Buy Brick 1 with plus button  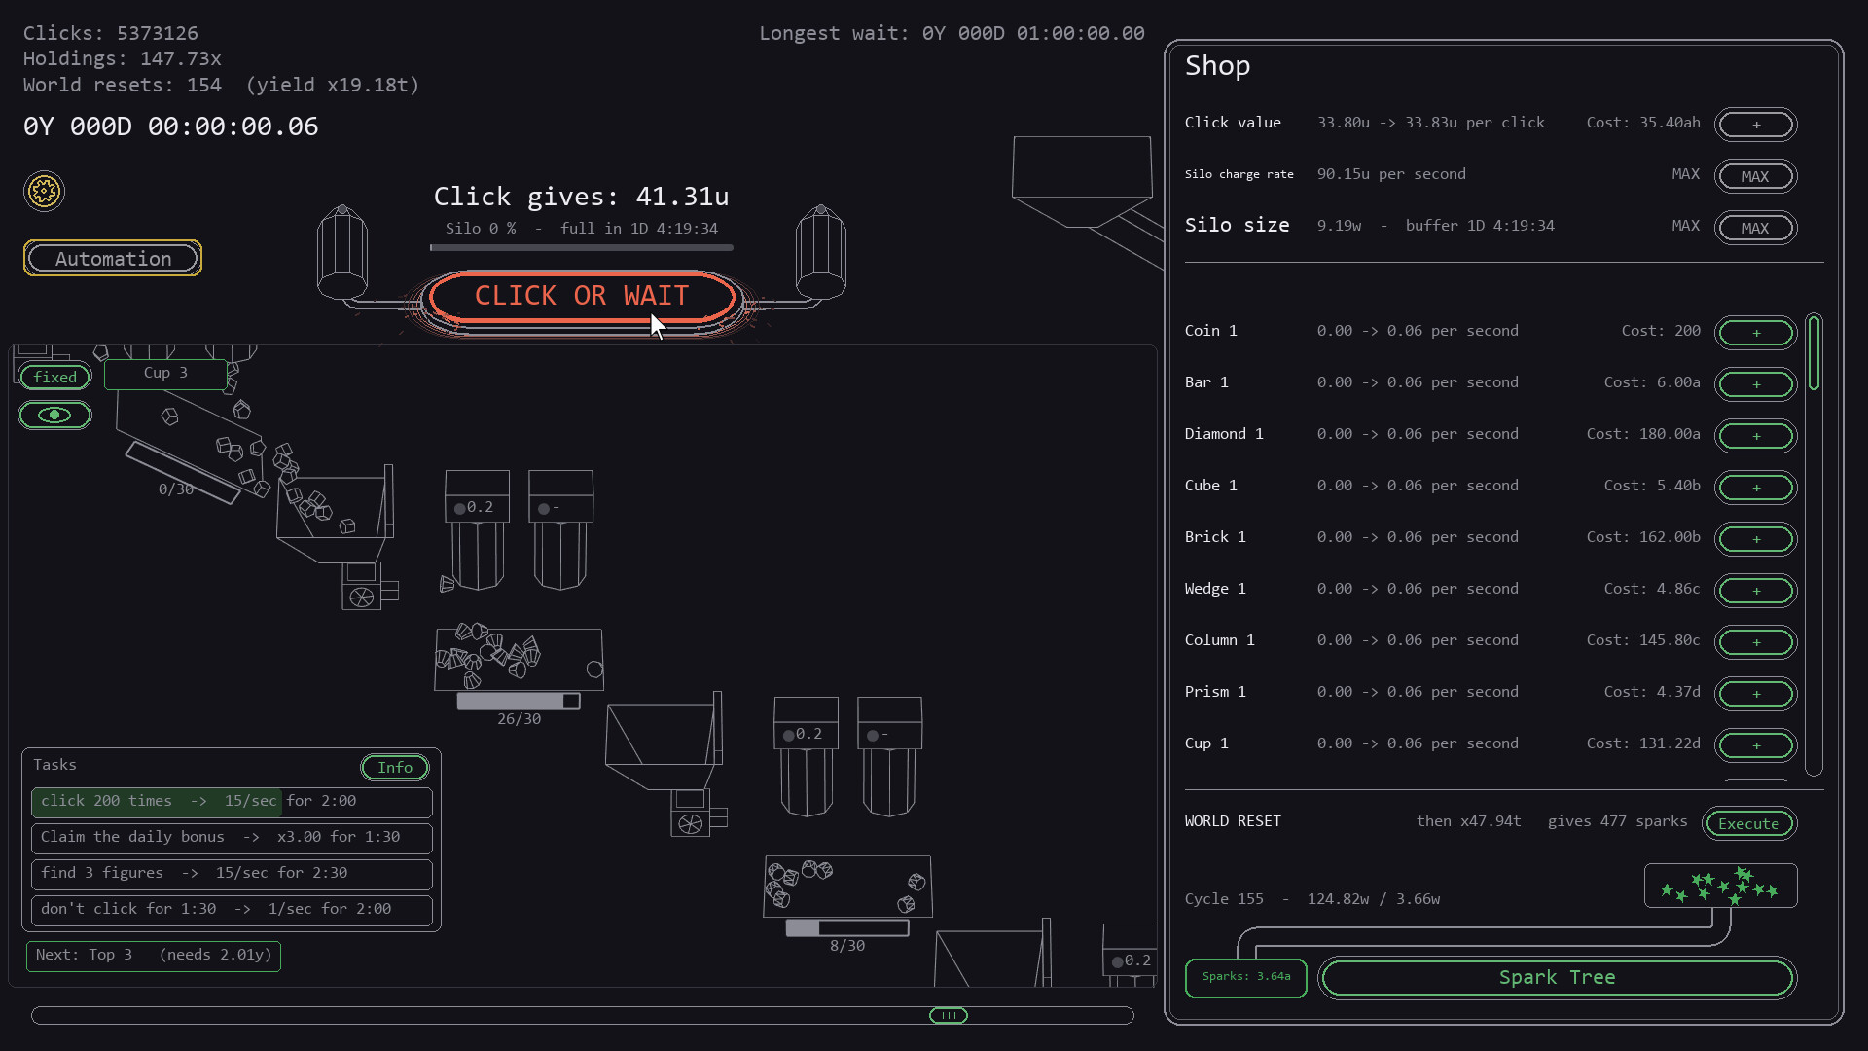[1756, 539]
